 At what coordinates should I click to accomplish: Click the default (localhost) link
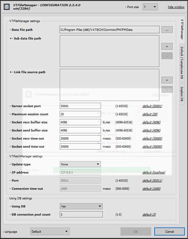(154, 172)
